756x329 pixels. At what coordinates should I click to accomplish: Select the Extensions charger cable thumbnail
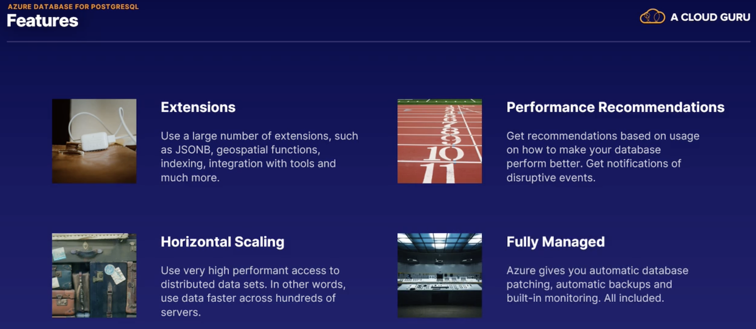(94, 141)
